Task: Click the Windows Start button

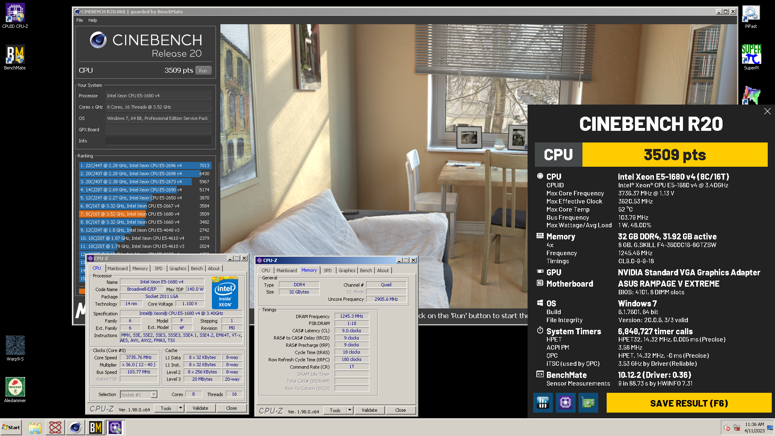Action: [11, 428]
